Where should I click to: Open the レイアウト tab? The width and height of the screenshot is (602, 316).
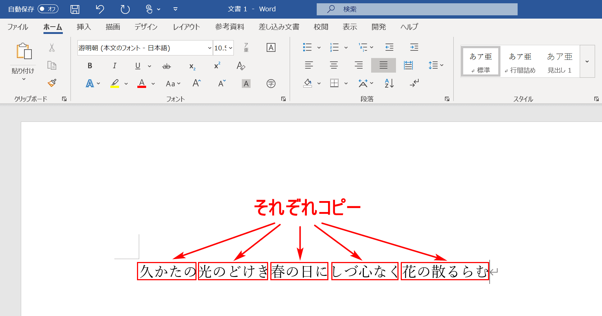pos(186,27)
